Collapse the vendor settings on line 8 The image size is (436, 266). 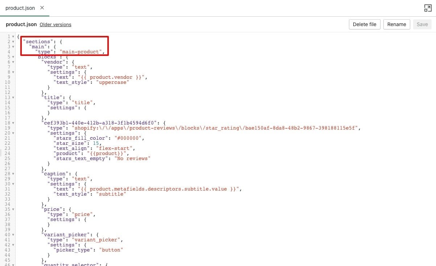pyautogui.click(x=13, y=72)
